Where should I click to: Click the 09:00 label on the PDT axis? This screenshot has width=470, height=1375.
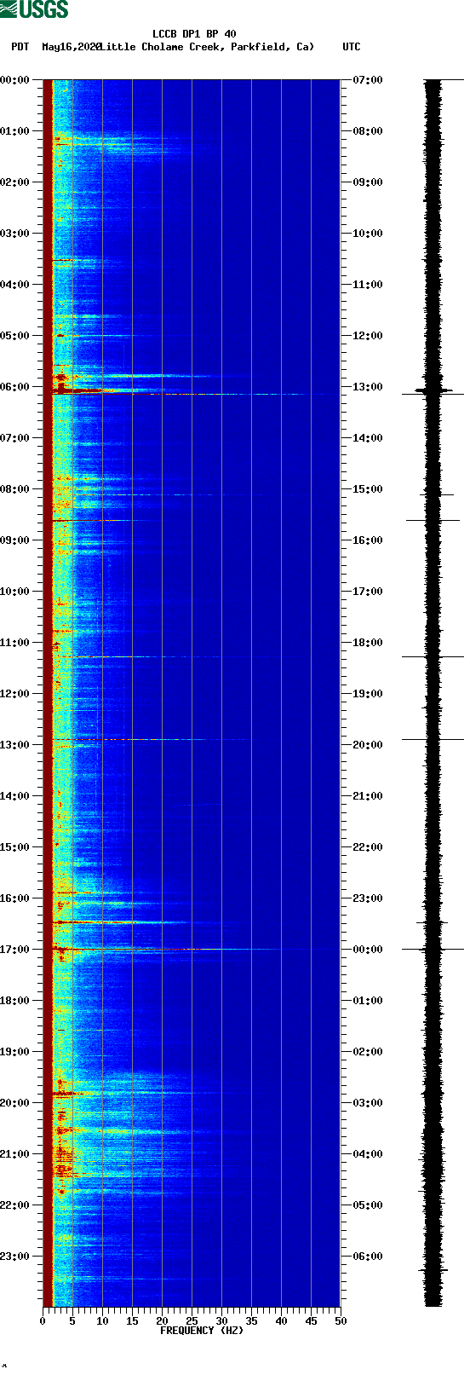point(15,540)
